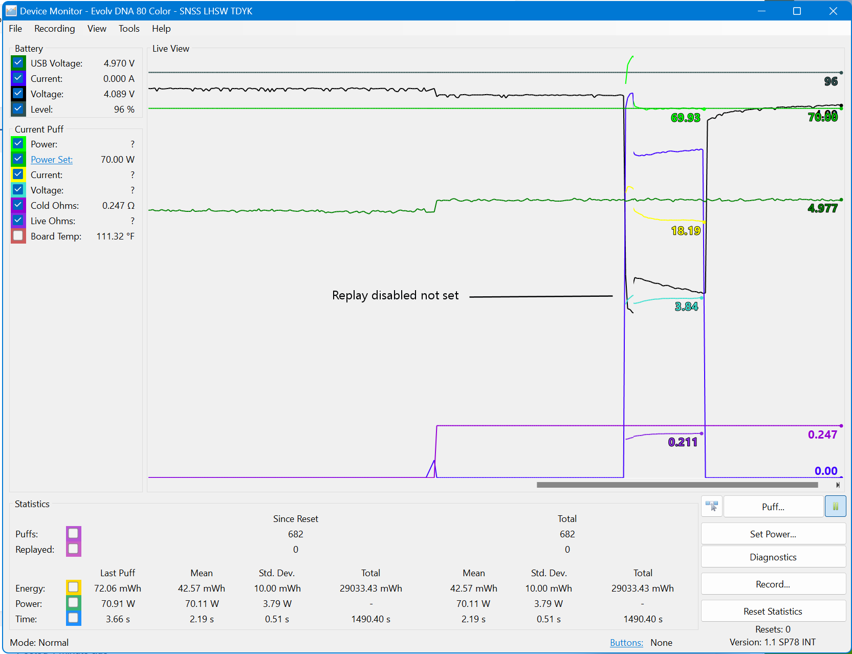Click the Buttons link in status bar
The image size is (852, 654).
(626, 643)
